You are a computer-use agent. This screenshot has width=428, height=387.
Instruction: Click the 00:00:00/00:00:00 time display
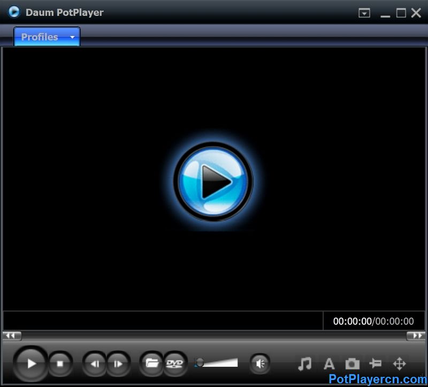[x=373, y=321]
